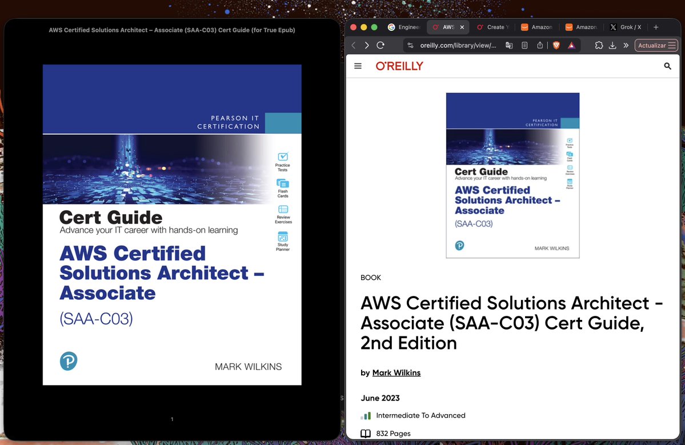Click the oreilly.com address bar URL
Viewport: 685px width, 445px height.
458,46
